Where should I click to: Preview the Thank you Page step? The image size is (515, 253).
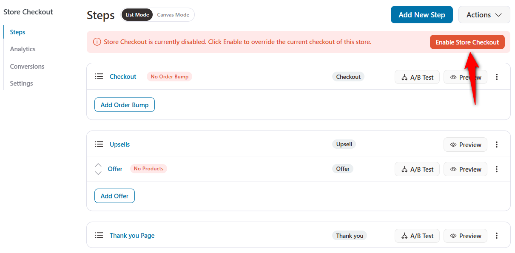(465, 236)
